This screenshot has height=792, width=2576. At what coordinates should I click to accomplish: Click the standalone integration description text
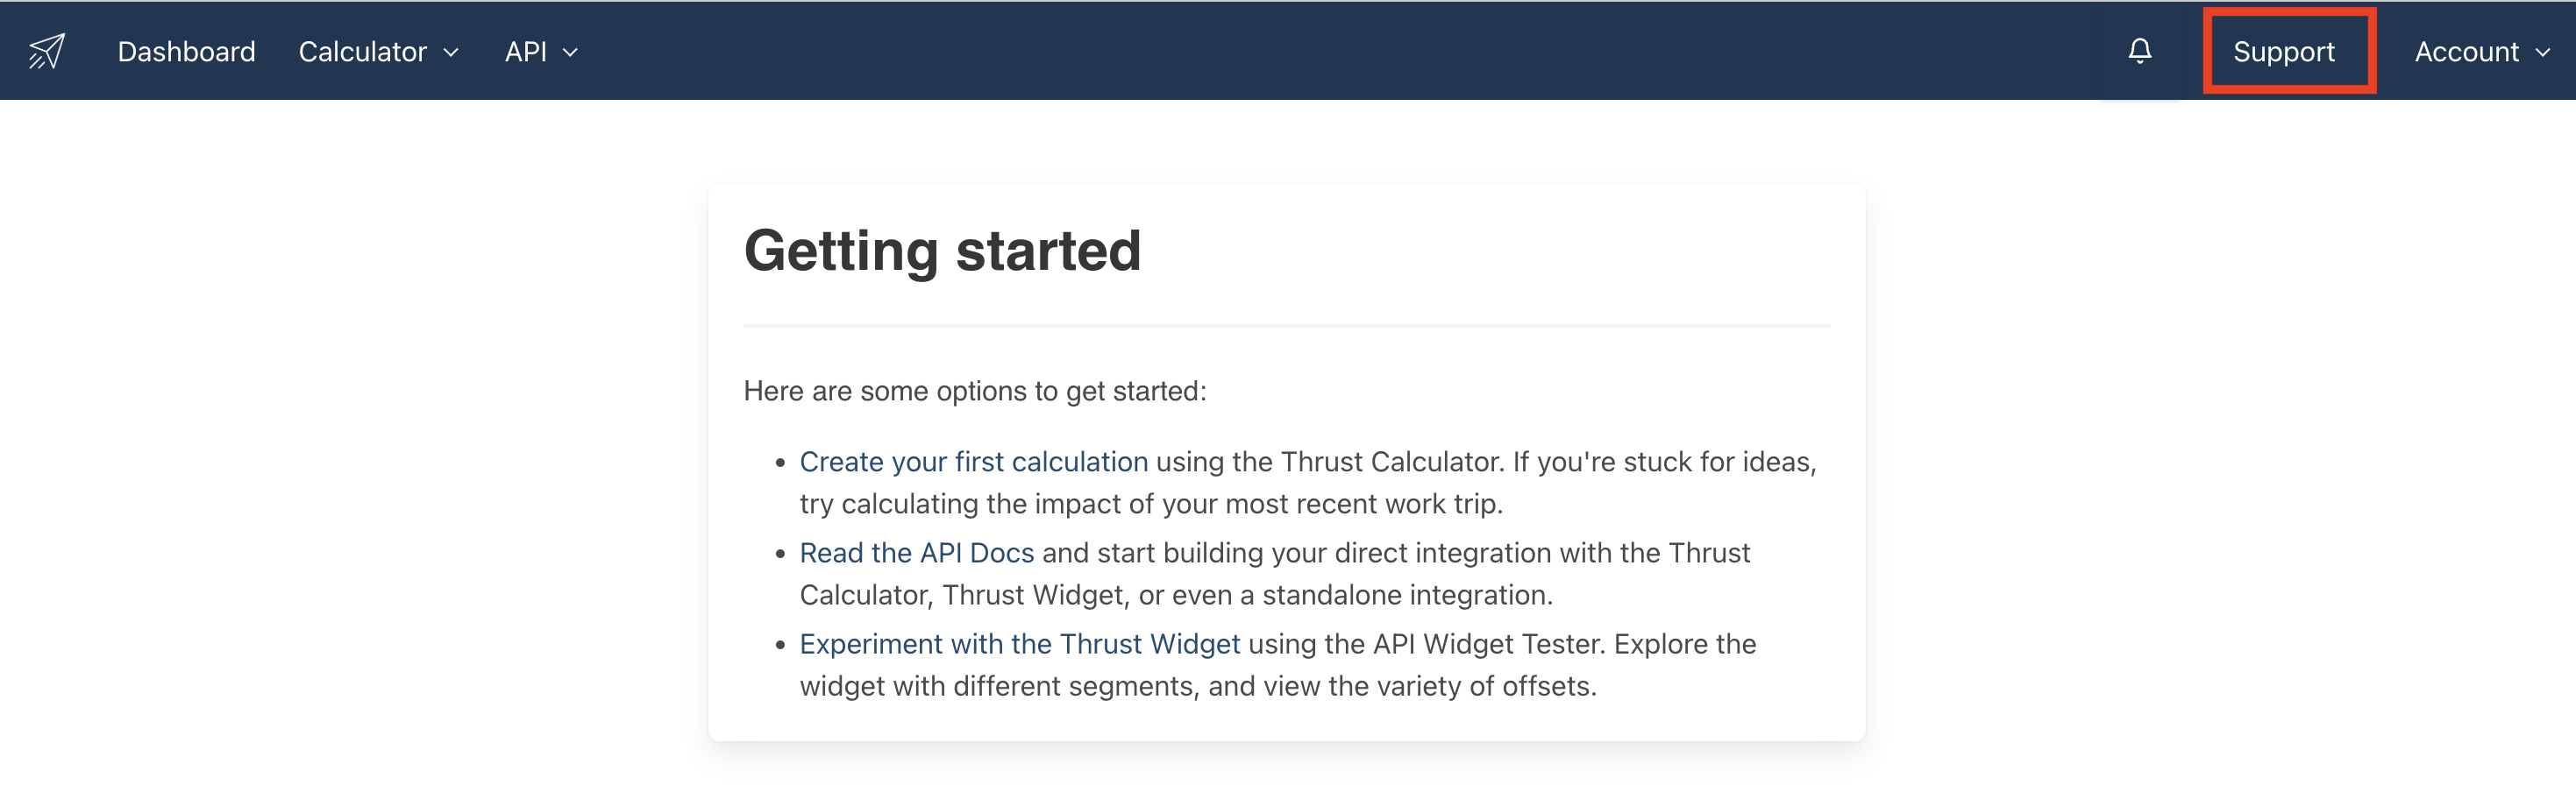point(1176,594)
